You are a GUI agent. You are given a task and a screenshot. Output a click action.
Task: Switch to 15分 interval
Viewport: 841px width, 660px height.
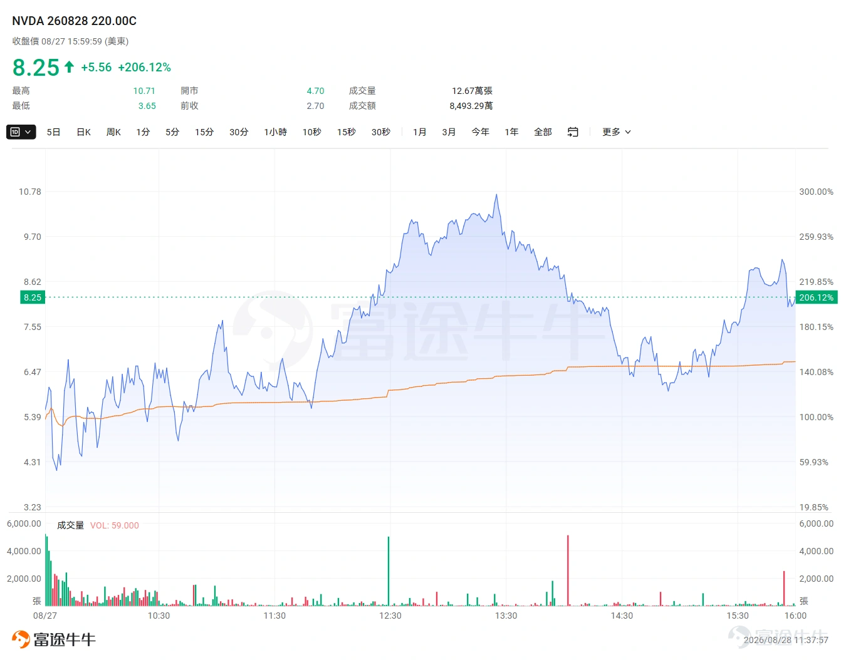[x=204, y=132]
